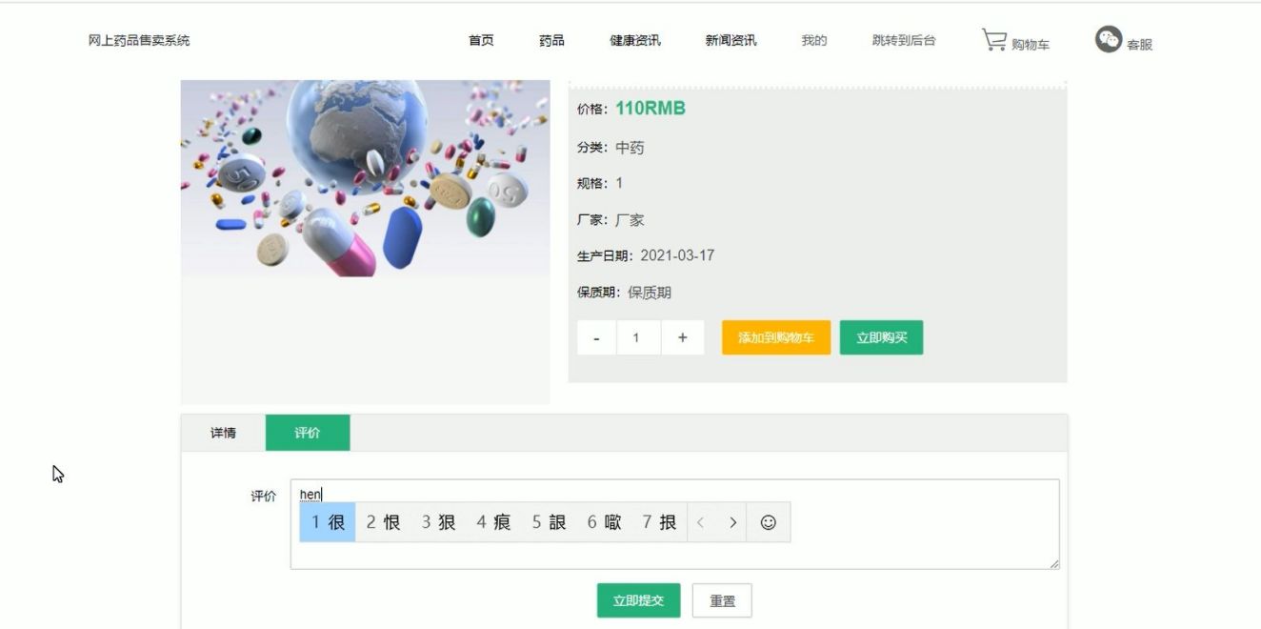
Task: Switch to the 评价 tab
Action: (x=308, y=433)
